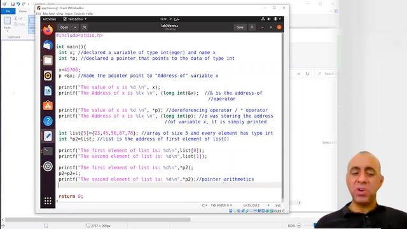Image resolution: width=407 pixels, height=229 pixels.
Task: Click the first VirtualBox status bar disk icon
Action: [x=230, y=211]
